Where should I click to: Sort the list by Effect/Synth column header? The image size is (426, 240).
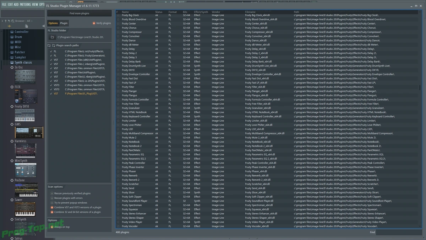201,12
